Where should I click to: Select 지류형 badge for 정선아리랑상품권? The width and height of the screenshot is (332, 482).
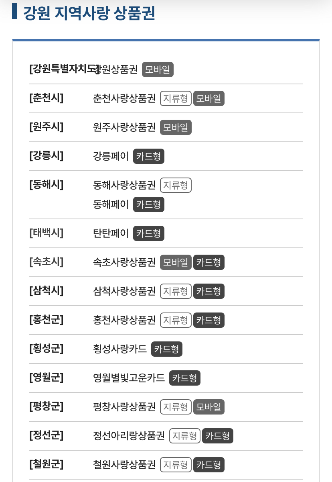[185, 436]
